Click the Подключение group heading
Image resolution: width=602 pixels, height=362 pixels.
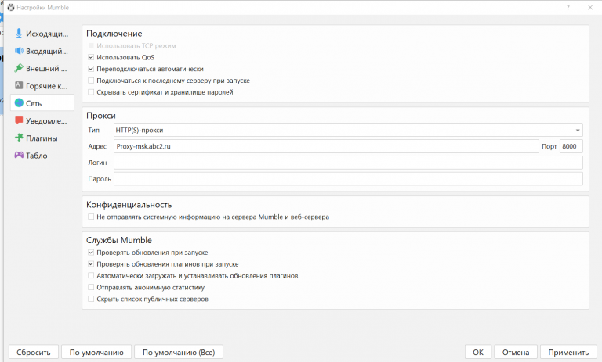(114, 34)
